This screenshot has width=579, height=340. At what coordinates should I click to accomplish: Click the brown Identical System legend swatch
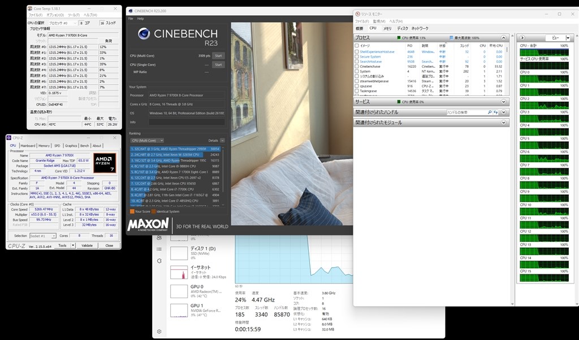153,212
